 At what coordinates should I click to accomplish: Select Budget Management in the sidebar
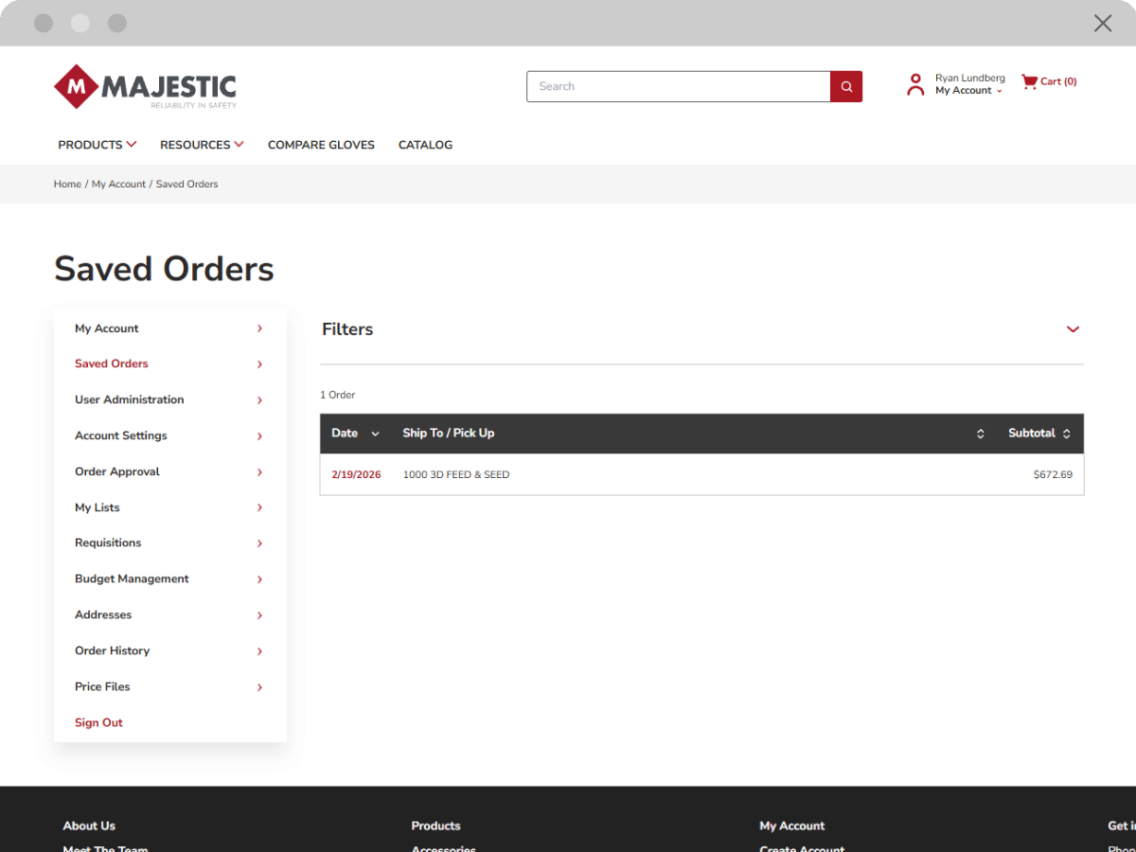pos(131,578)
